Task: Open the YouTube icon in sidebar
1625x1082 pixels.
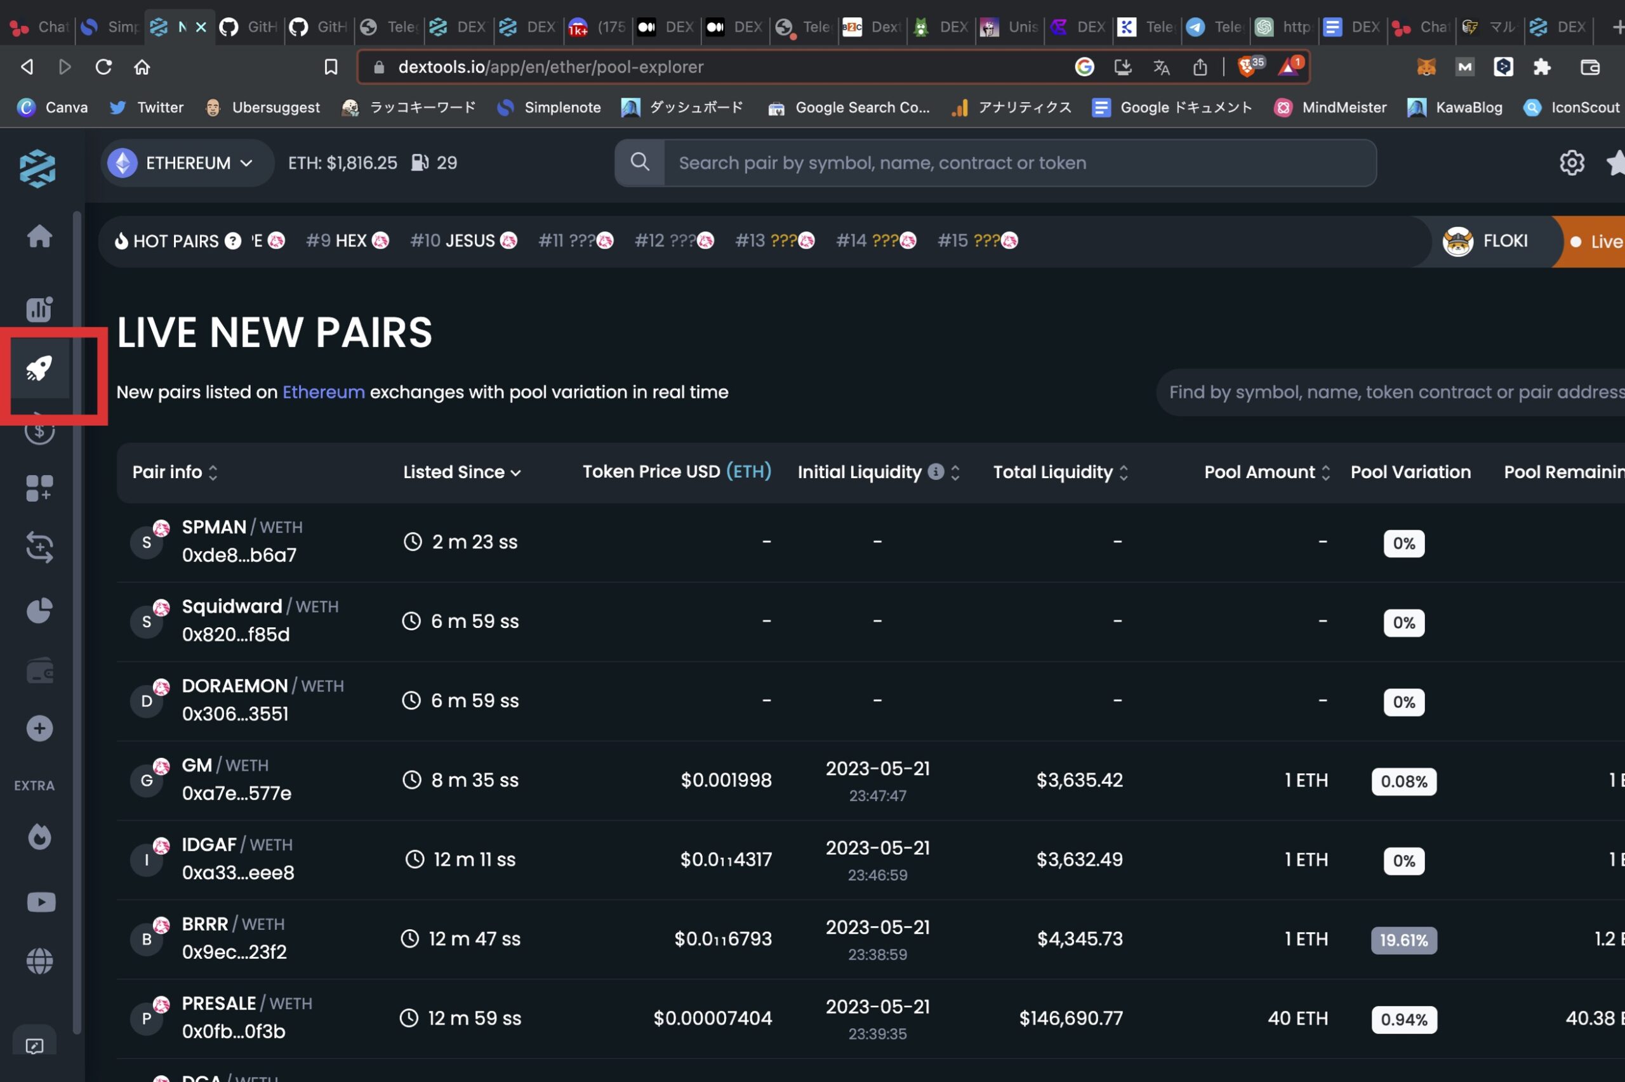Action: click(40, 902)
